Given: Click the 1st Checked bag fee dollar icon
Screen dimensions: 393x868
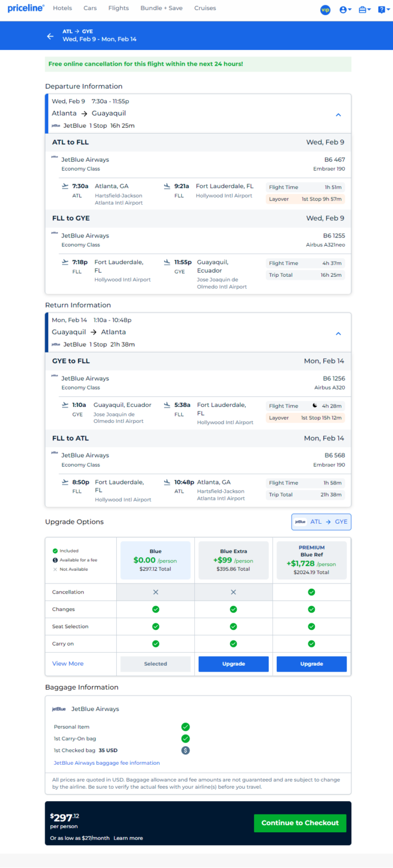Looking at the screenshot, I should (x=185, y=750).
